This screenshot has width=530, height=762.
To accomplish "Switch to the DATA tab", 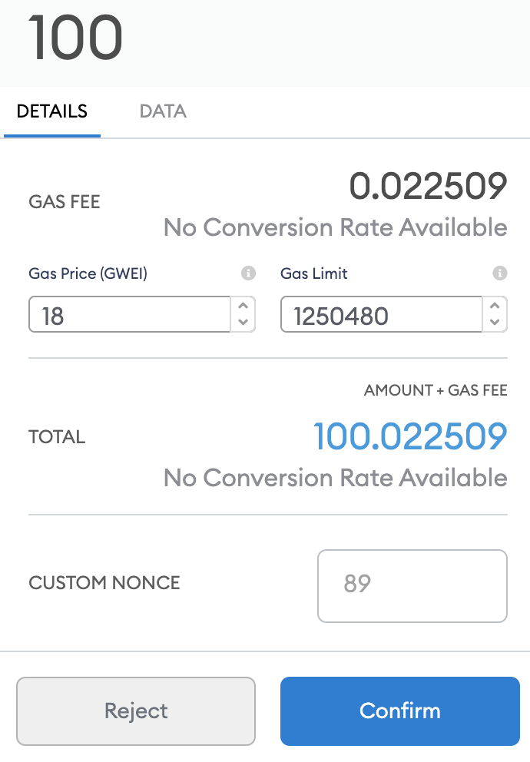I will [x=163, y=111].
